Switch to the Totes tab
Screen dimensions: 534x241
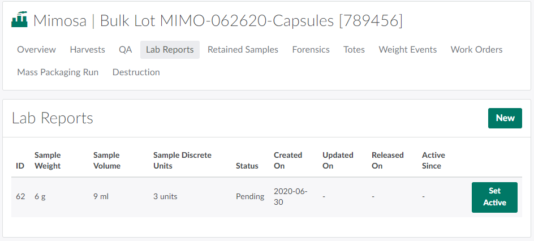pyautogui.click(x=354, y=50)
